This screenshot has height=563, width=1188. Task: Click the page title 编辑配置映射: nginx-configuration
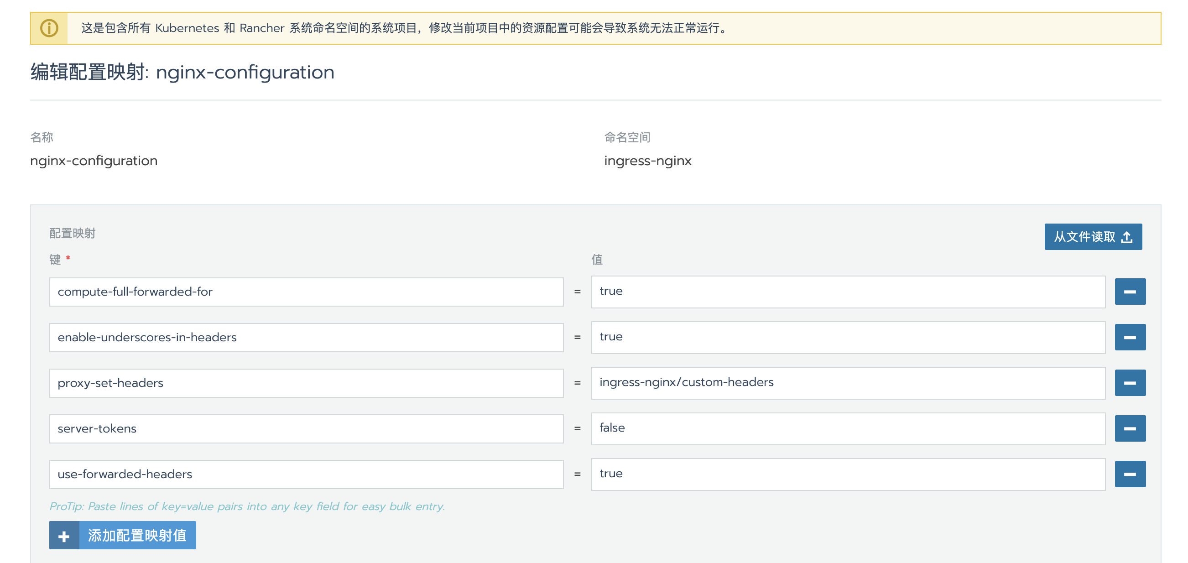pyautogui.click(x=182, y=73)
